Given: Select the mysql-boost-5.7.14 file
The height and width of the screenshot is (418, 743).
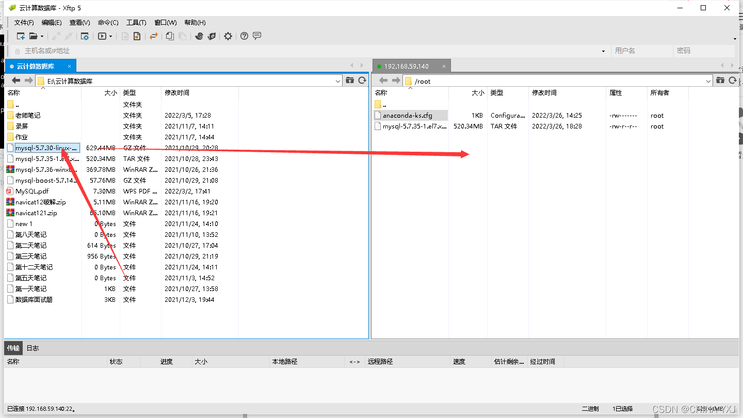Looking at the screenshot, I should (x=46, y=180).
